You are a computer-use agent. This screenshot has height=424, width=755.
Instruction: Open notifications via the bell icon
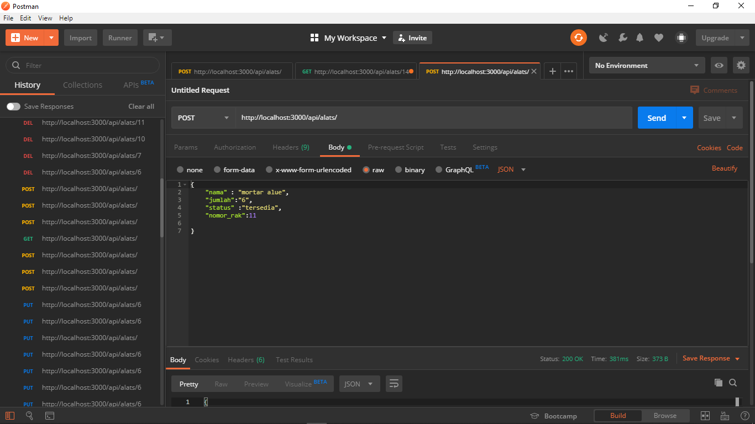[x=639, y=38]
